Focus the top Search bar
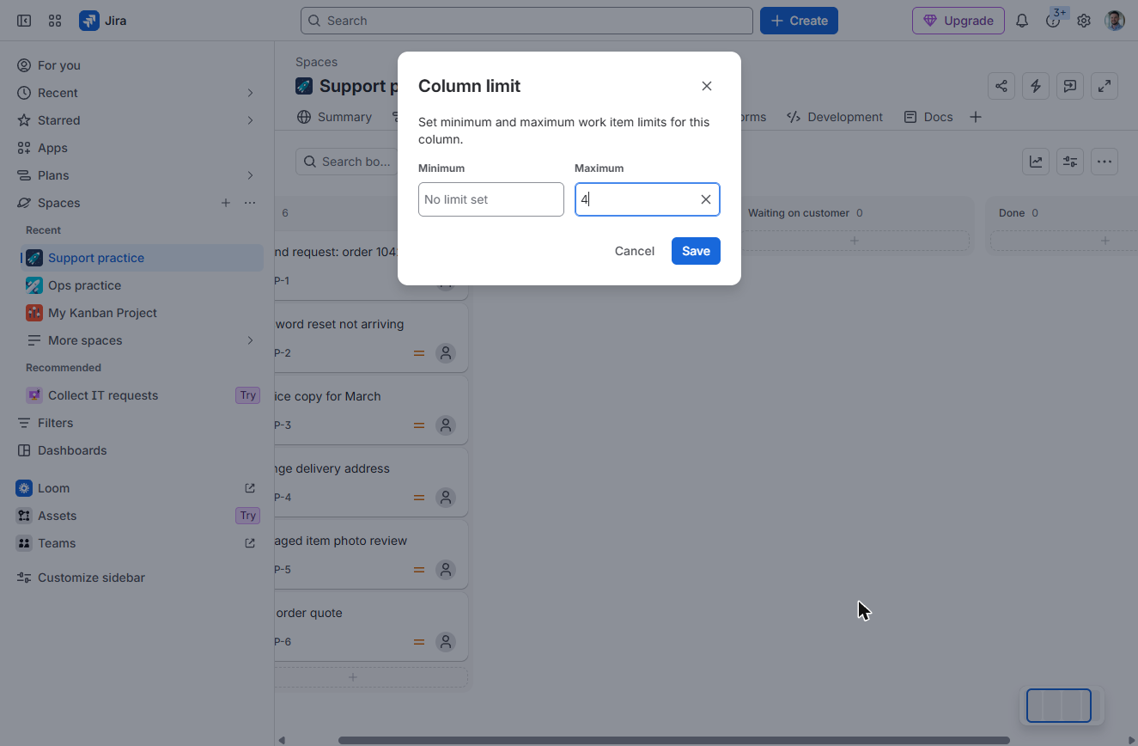Viewport: 1138px width, 746px height. point(526,21)
